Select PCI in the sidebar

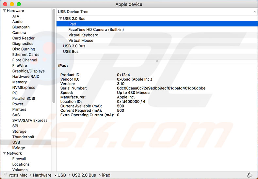15,93
